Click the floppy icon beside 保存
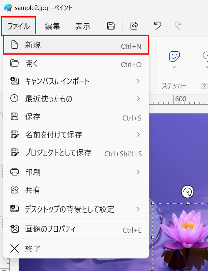 (15, 116)
